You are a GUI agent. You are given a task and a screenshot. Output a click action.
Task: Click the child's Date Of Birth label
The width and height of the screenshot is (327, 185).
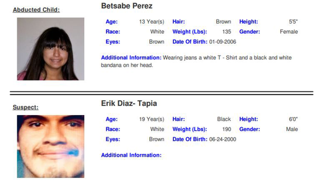[190, 42]
